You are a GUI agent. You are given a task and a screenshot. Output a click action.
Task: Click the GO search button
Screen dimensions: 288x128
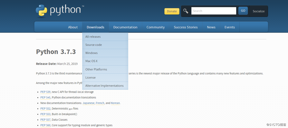243,11
